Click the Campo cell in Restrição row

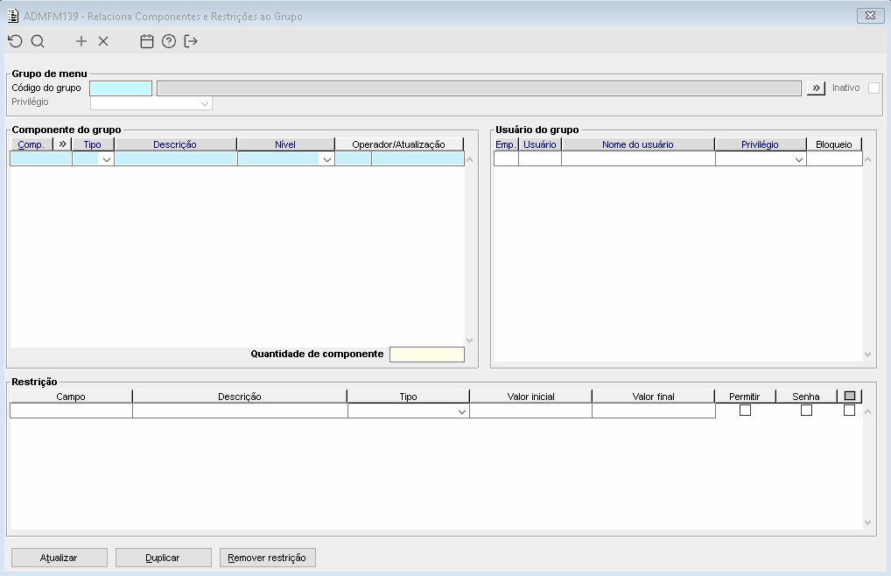71,411
